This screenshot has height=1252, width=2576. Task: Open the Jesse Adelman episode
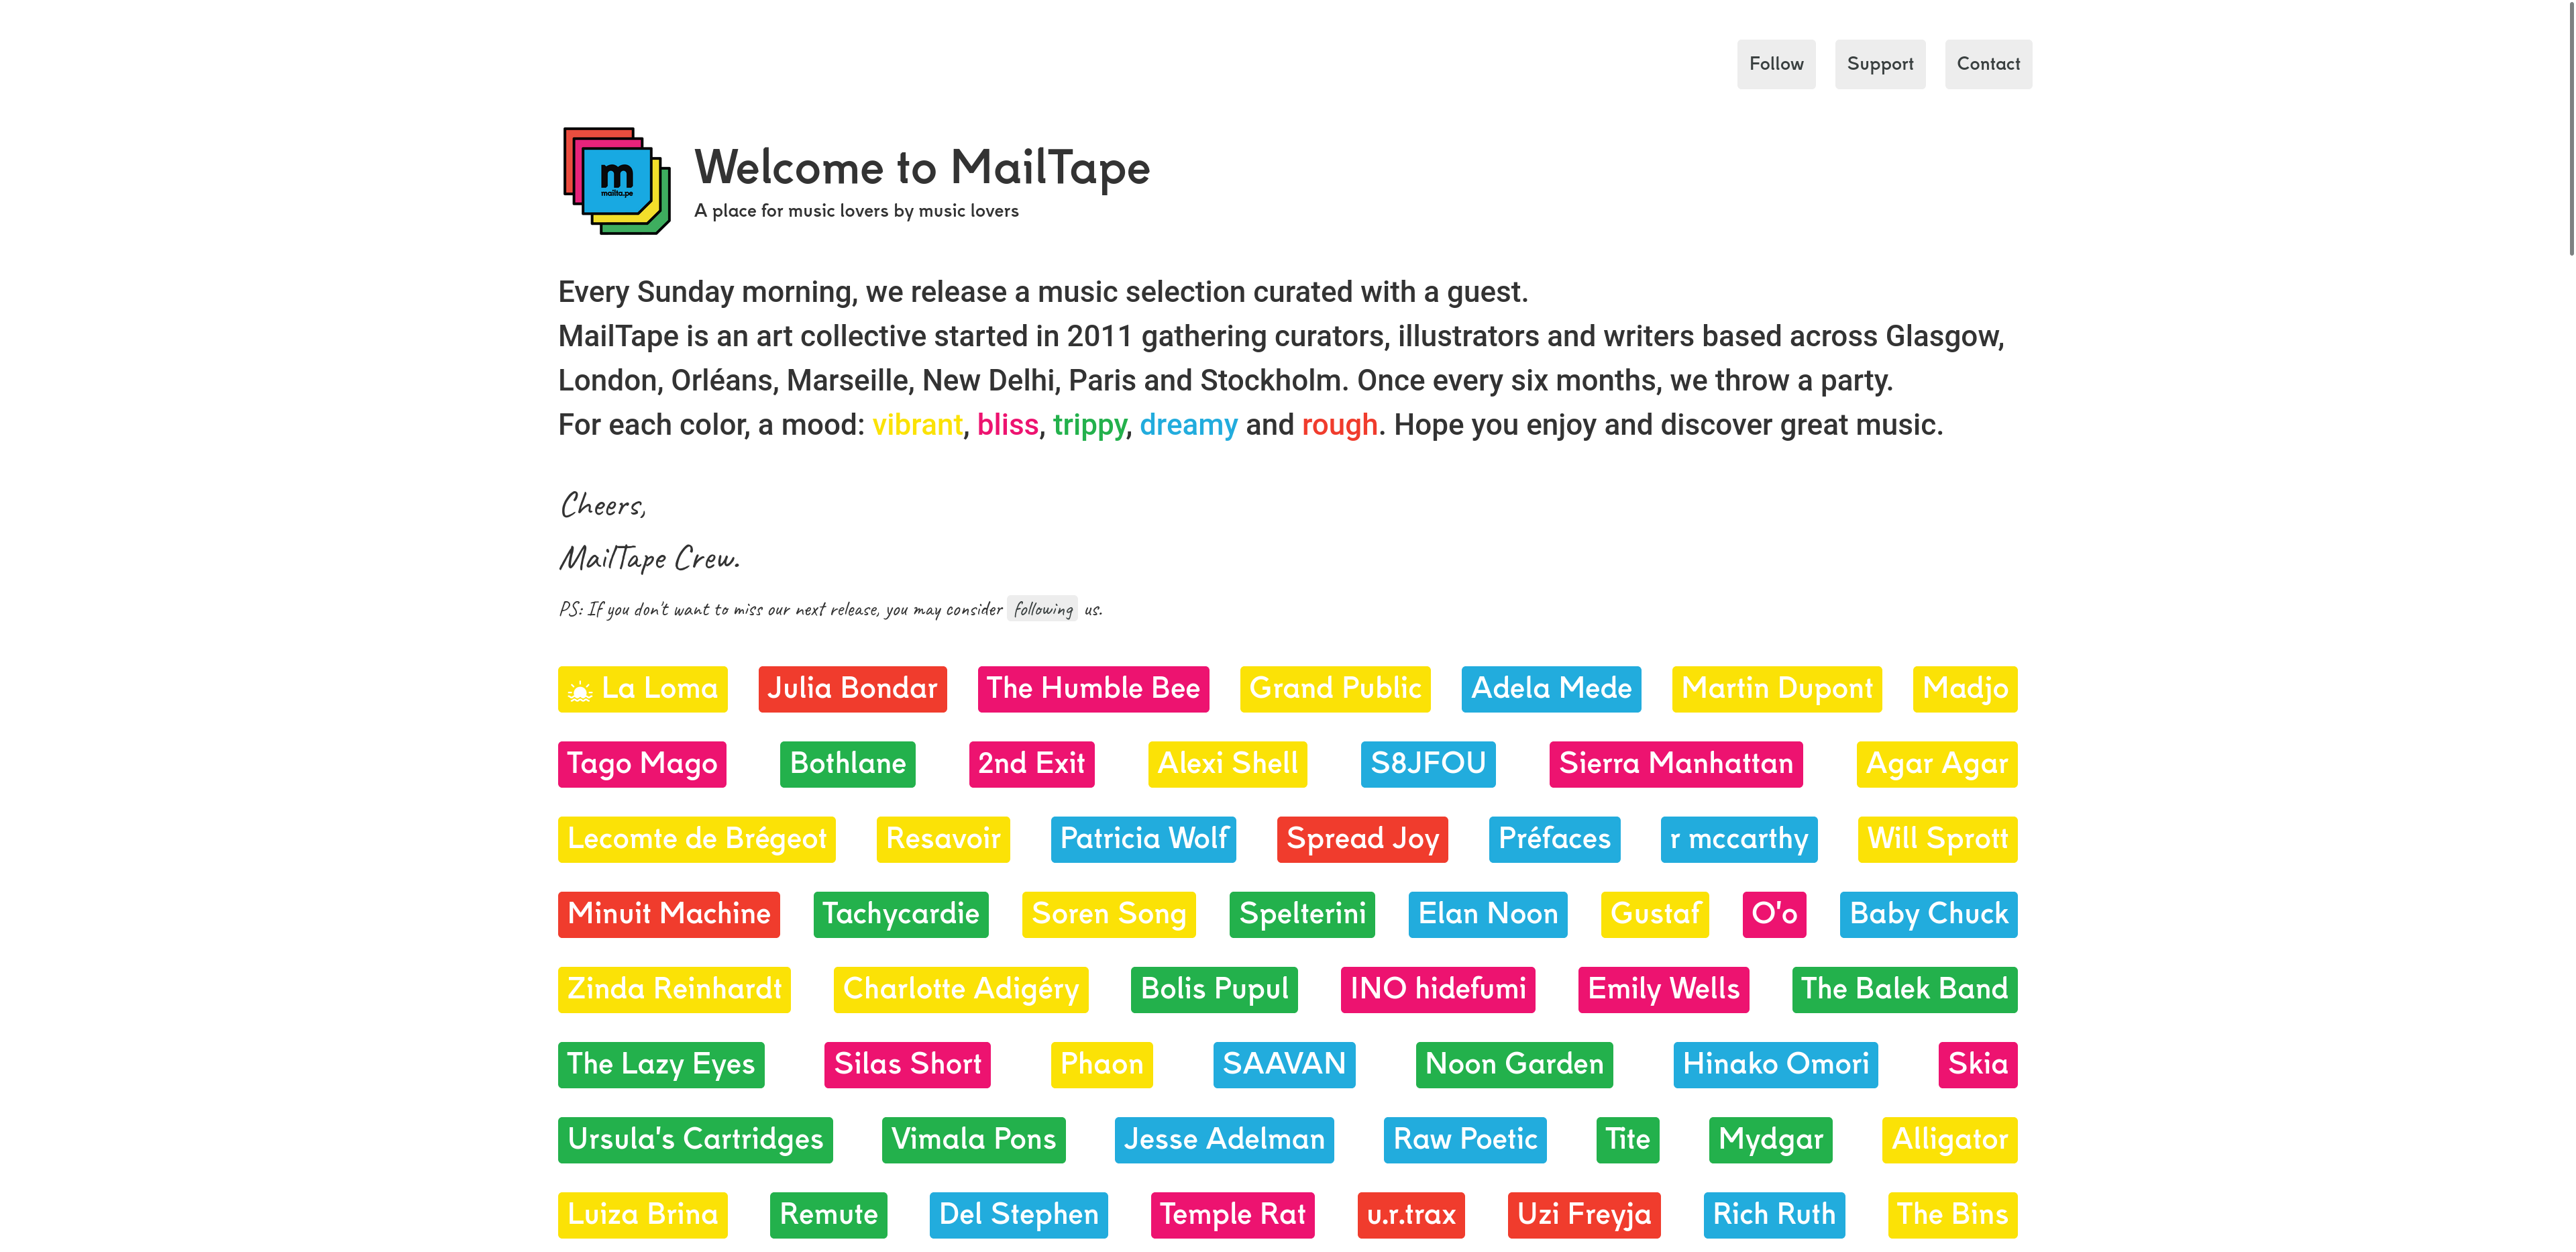[x=1224, y=1139]
